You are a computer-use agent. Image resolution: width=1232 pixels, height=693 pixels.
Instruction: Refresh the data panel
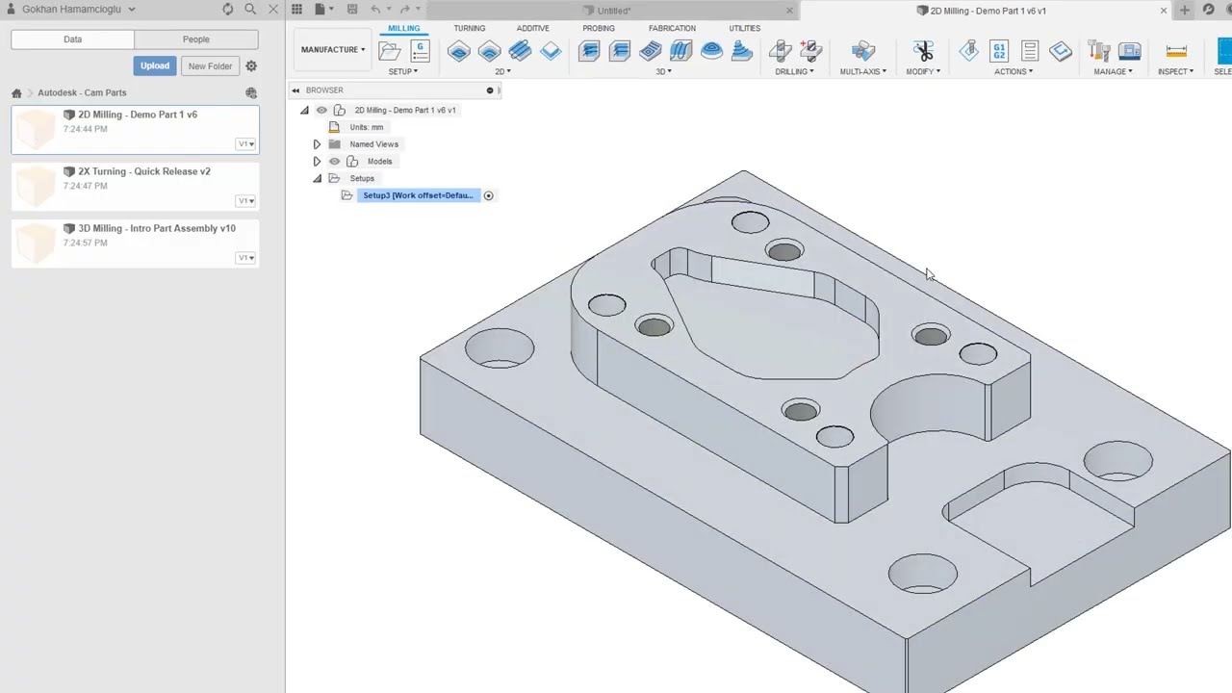[x=227, y=10]
